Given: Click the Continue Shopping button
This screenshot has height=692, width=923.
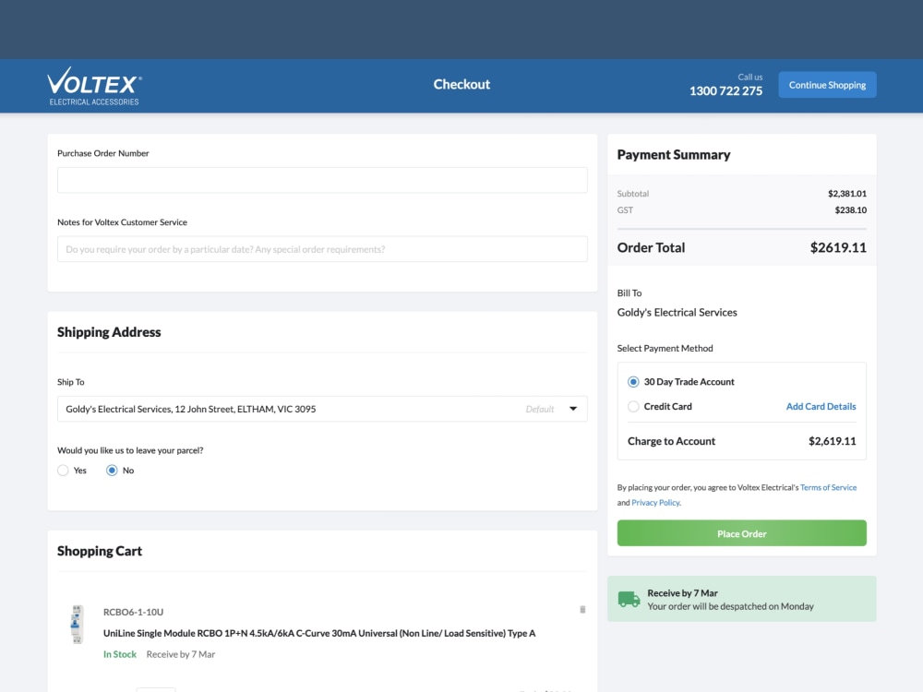Looking at the screenshot, I should click(827, 84).
